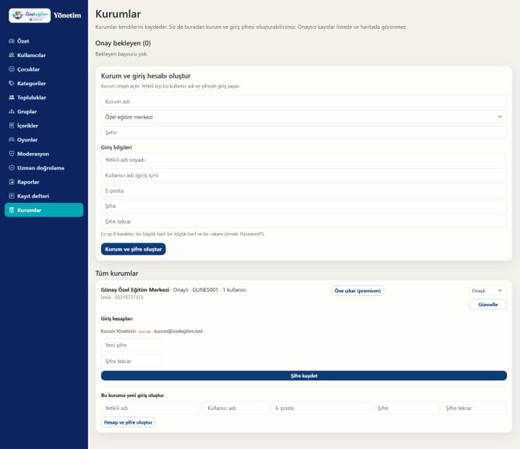The image size is (520, 449).
Task: Open the Onaylı status dropdown
Action: (x=487, y=291)
